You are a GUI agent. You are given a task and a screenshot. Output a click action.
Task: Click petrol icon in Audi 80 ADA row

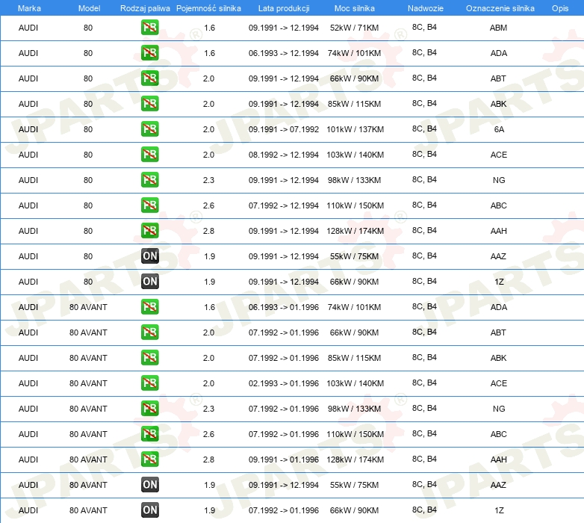(149, 53)
